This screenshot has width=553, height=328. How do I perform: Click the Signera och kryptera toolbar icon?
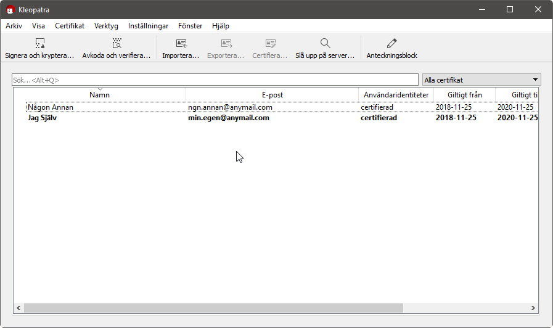coord(39,44)
